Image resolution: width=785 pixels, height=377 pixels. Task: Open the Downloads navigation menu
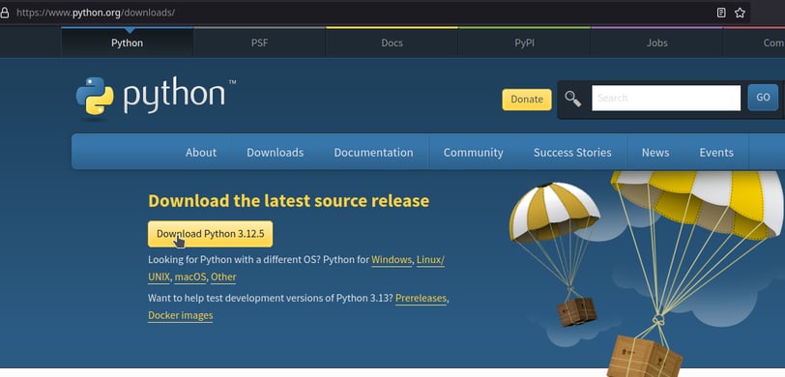coord(275,152)
